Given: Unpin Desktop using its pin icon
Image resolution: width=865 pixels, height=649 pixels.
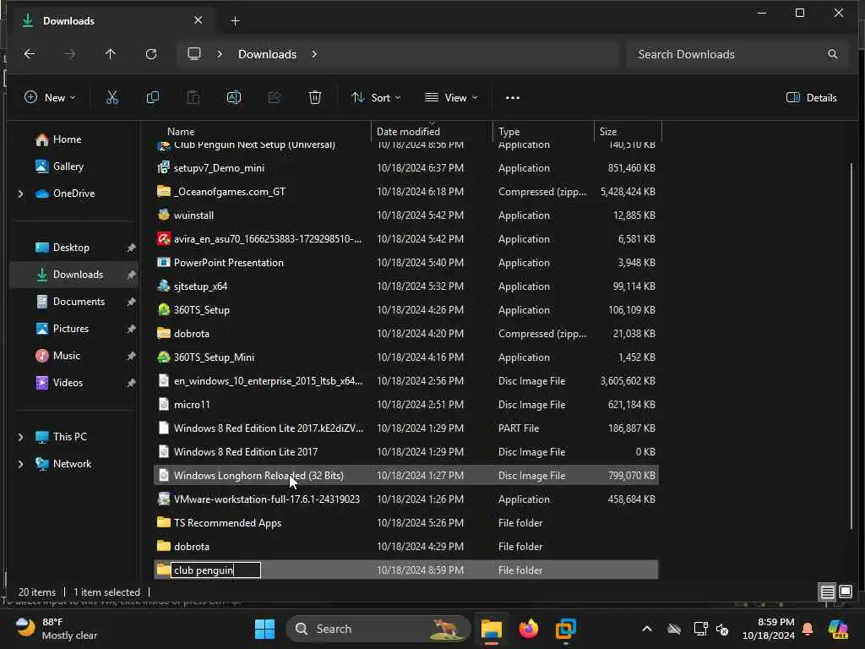Looking at the screenshot, I should coord(131,248).
